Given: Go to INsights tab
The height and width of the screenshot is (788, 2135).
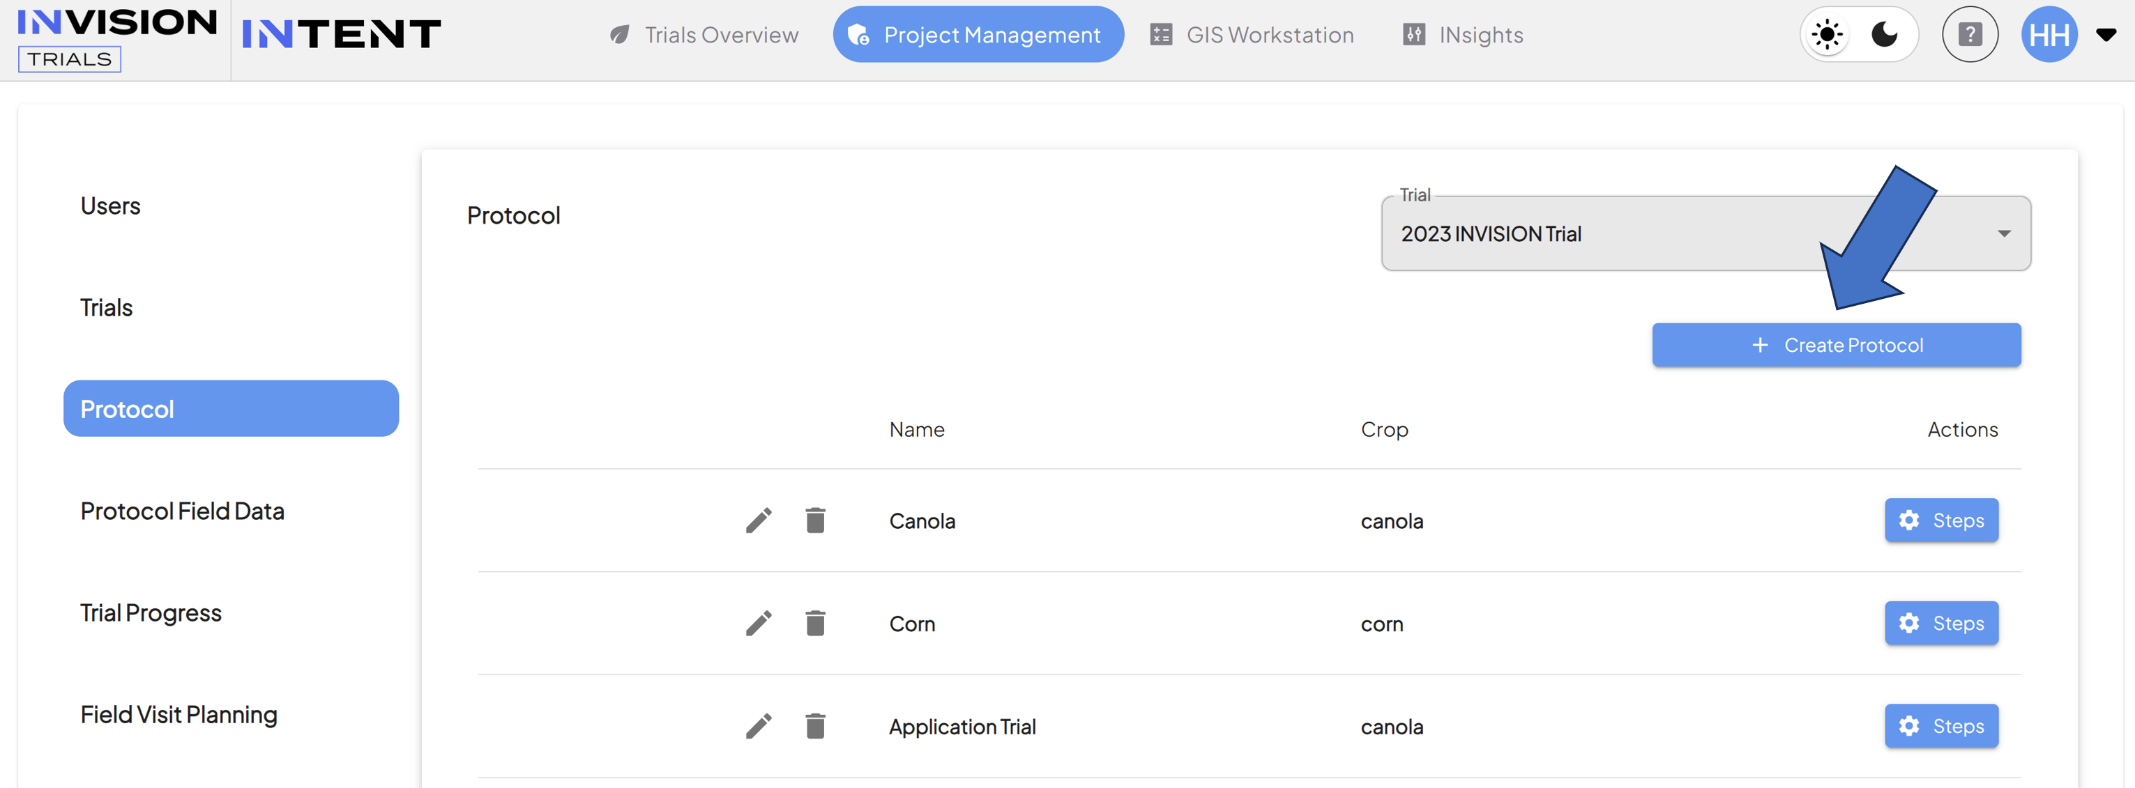Looking at the screenshot, I should click(1463, 35).
